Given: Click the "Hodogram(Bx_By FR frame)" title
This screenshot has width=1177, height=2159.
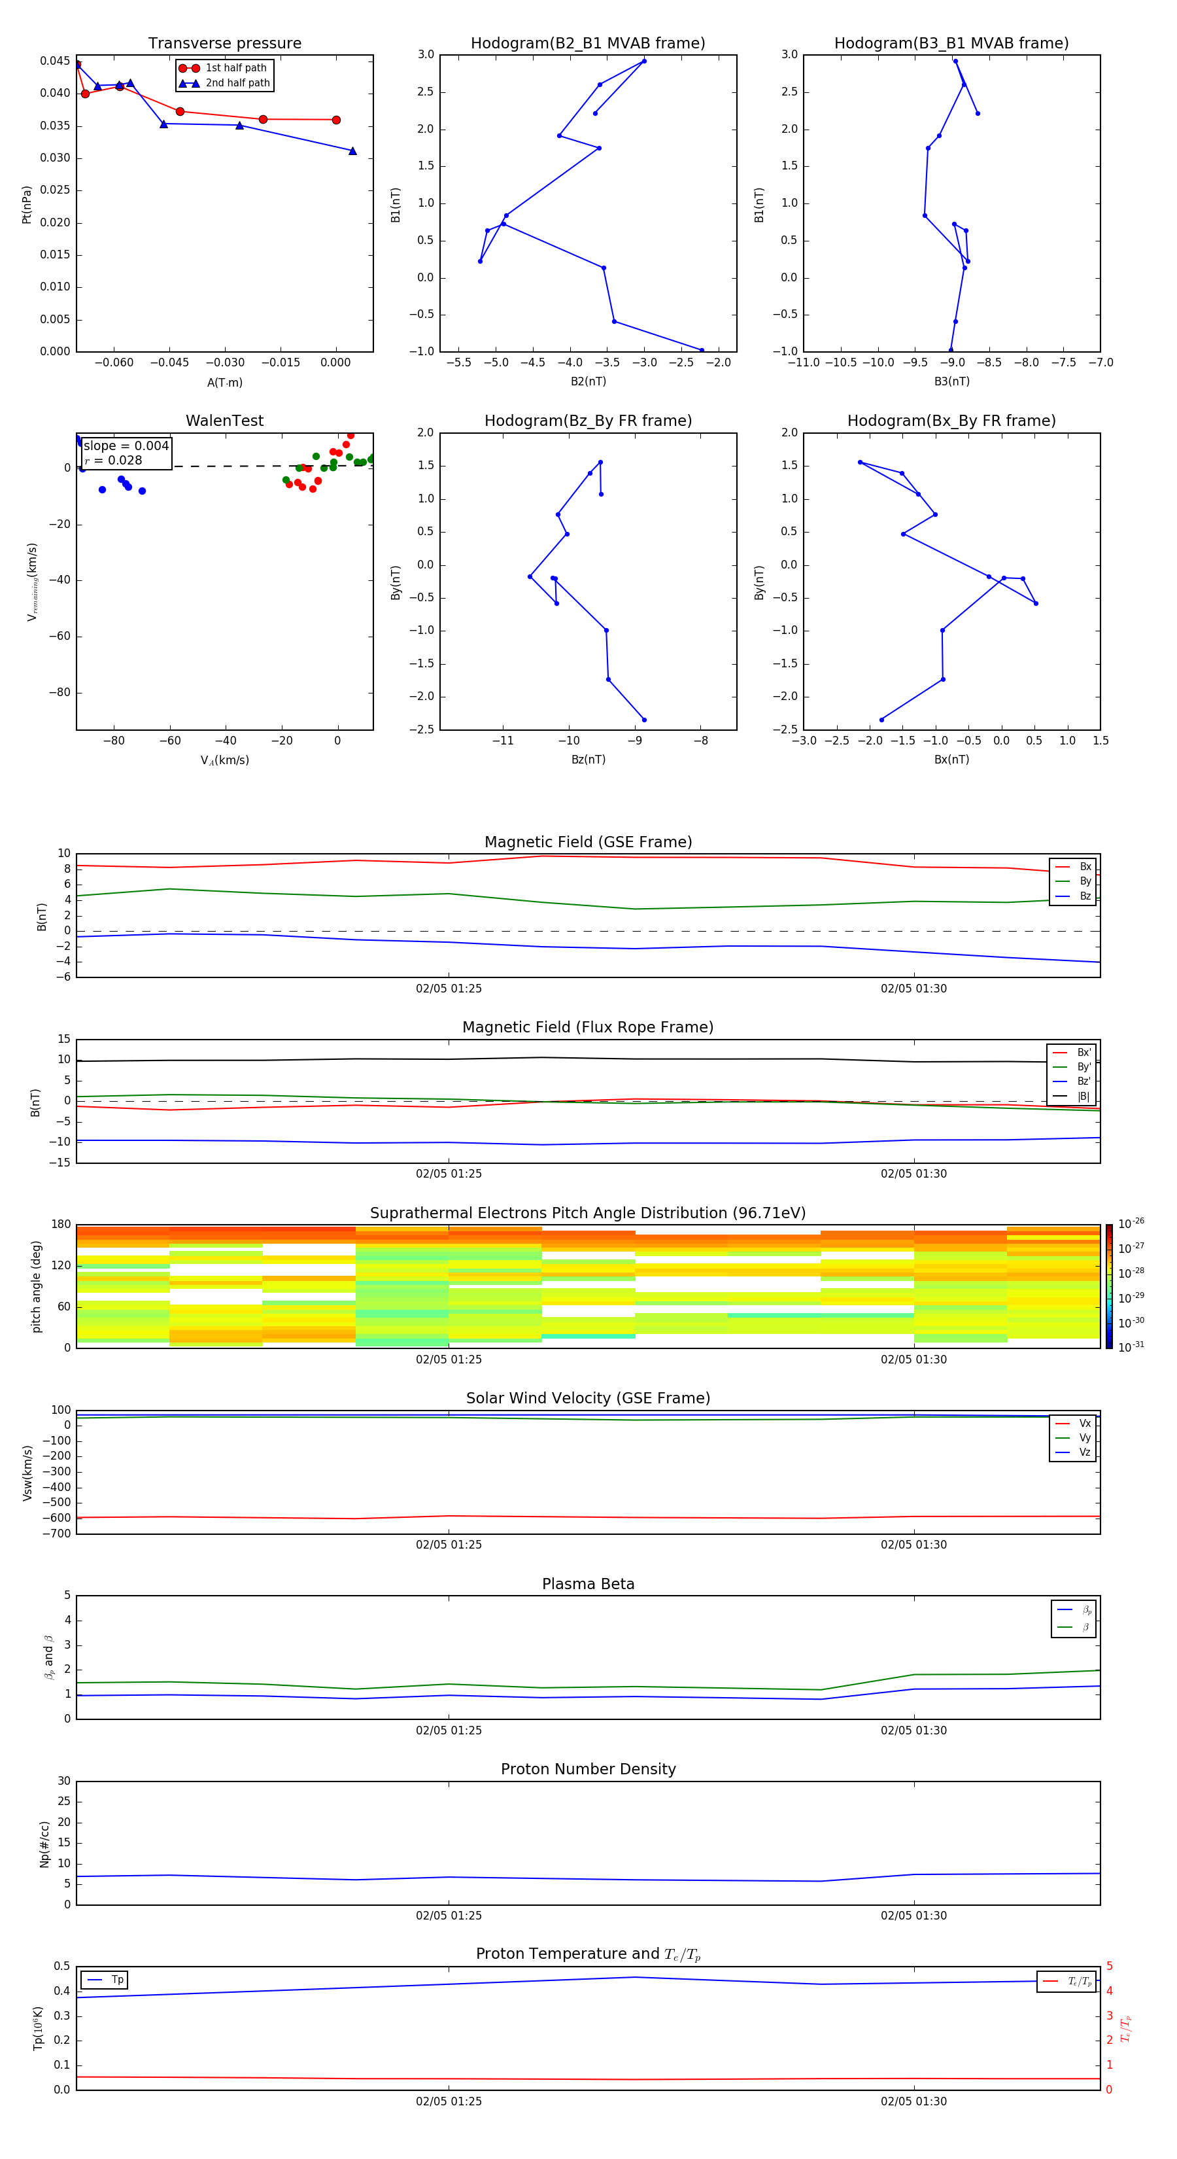Looking at the screenshot, I should 951,421.
